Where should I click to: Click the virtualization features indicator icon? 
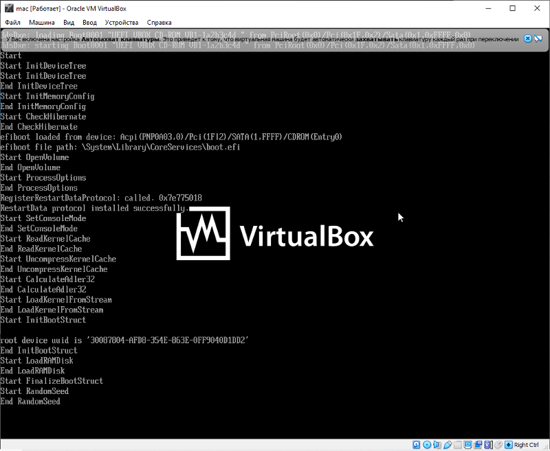pos(487,445)
